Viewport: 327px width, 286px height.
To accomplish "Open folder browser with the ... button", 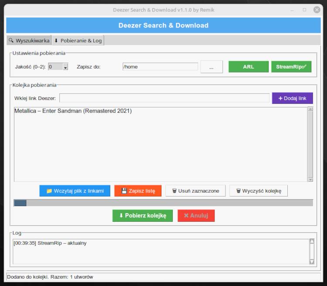I will (211, 67).
